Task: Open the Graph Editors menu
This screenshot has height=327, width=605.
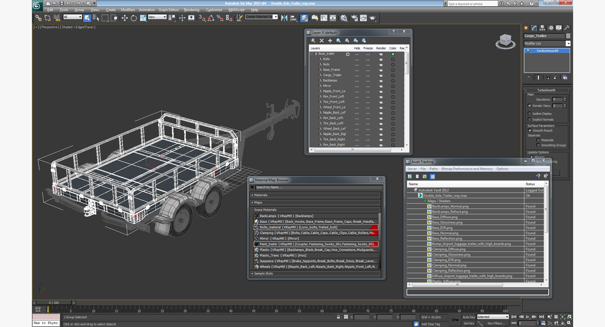Action: point(169,10)
